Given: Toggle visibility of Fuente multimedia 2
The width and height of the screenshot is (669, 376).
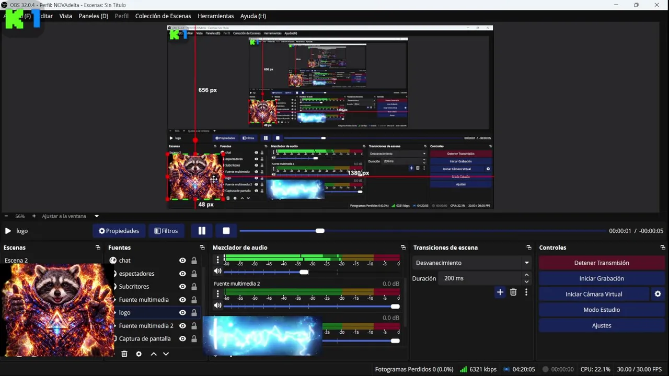Looking at the screenshot, I should click(x=182, y=326).
